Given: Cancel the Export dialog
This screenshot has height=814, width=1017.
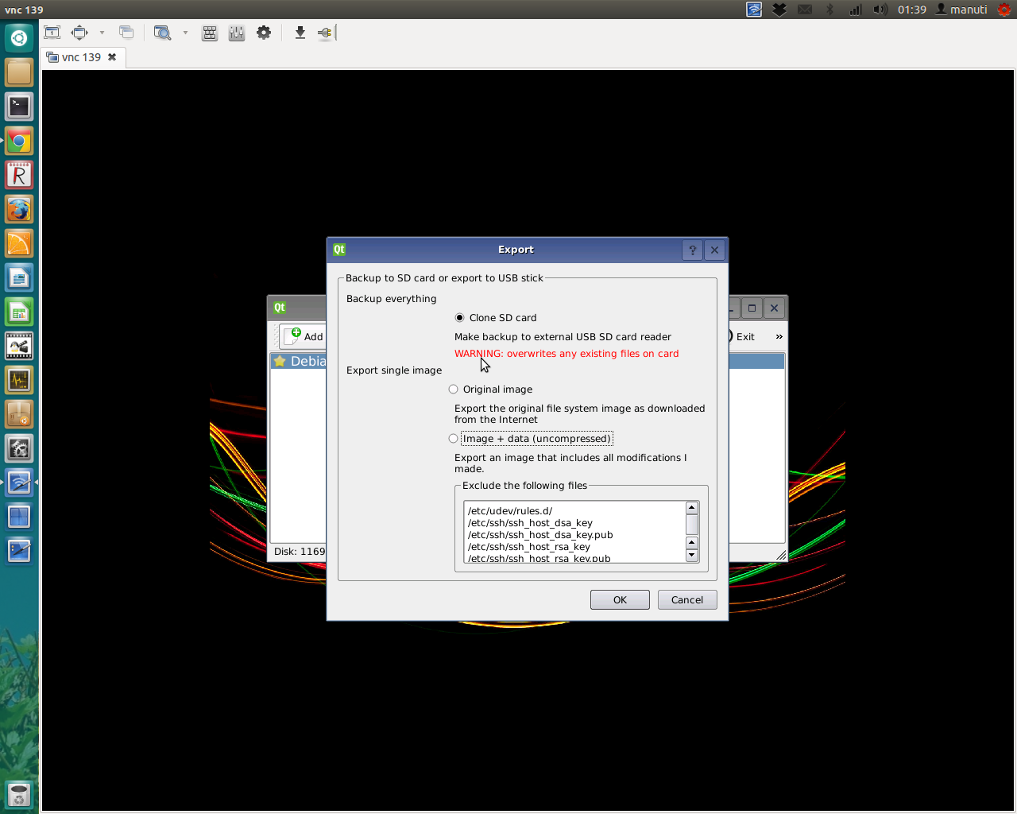Looking at the screenshot, I should (x=686, y=600).
